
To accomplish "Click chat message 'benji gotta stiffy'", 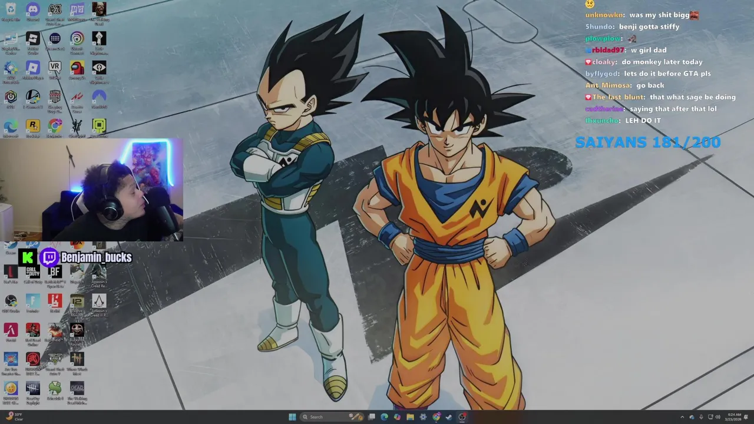I will tap(649, 26).
